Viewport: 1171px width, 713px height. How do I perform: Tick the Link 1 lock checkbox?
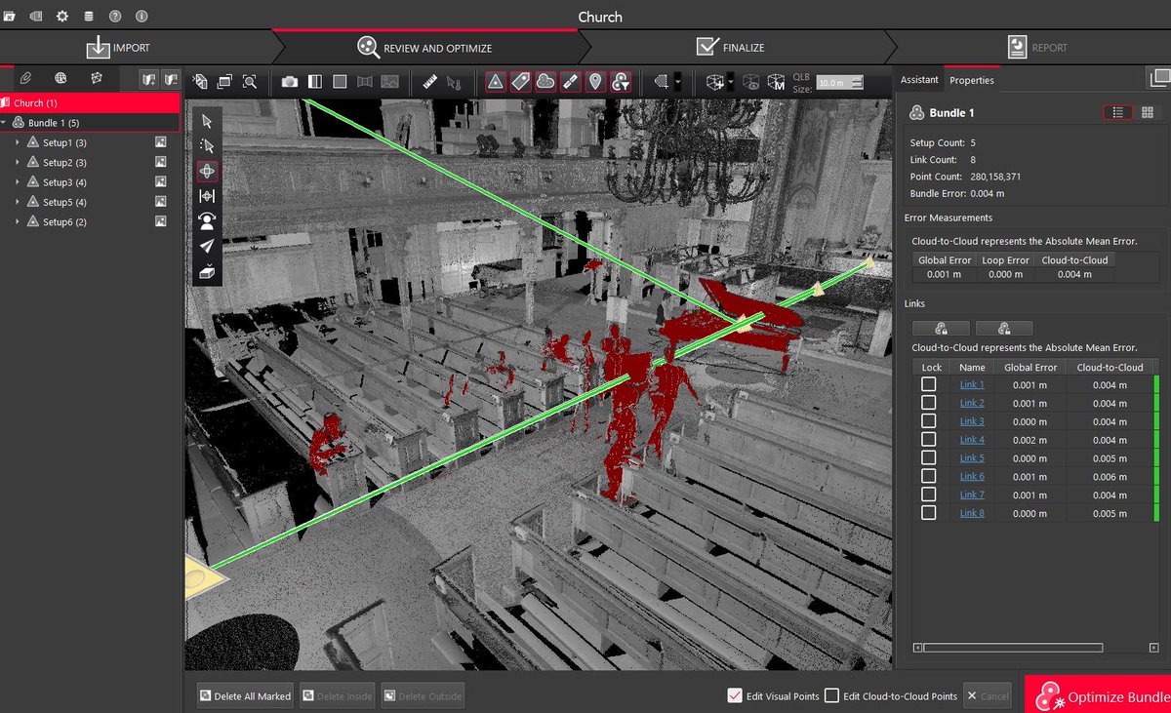click(x=929, y=384)
